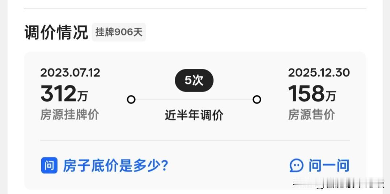Open the 房子底价是多少? question

pyautogui.click(x=115, y=166)
